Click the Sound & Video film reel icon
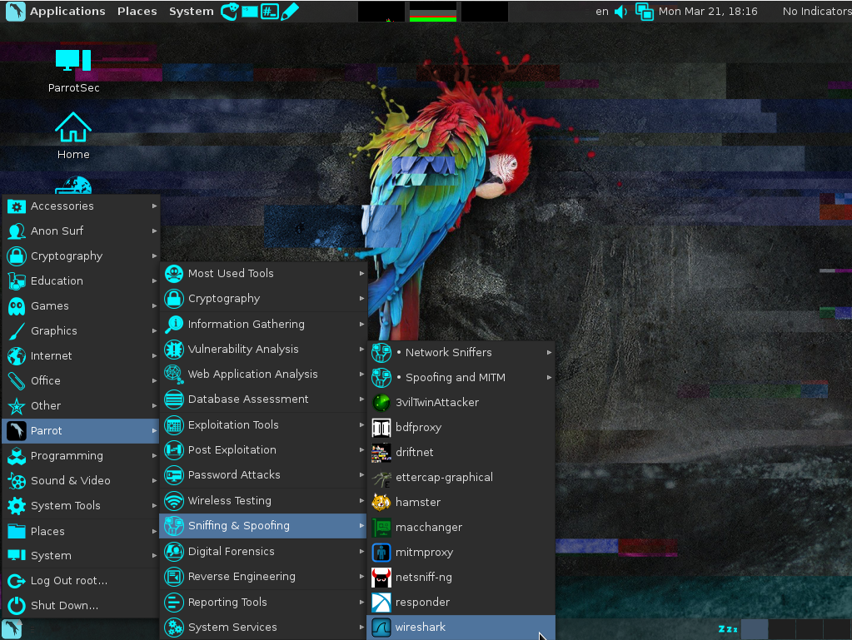 [17, 481]
